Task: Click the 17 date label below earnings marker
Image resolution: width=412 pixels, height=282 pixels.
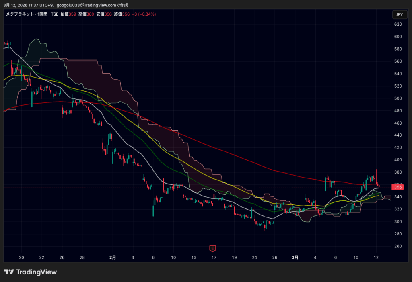Action: pos(214,257)
